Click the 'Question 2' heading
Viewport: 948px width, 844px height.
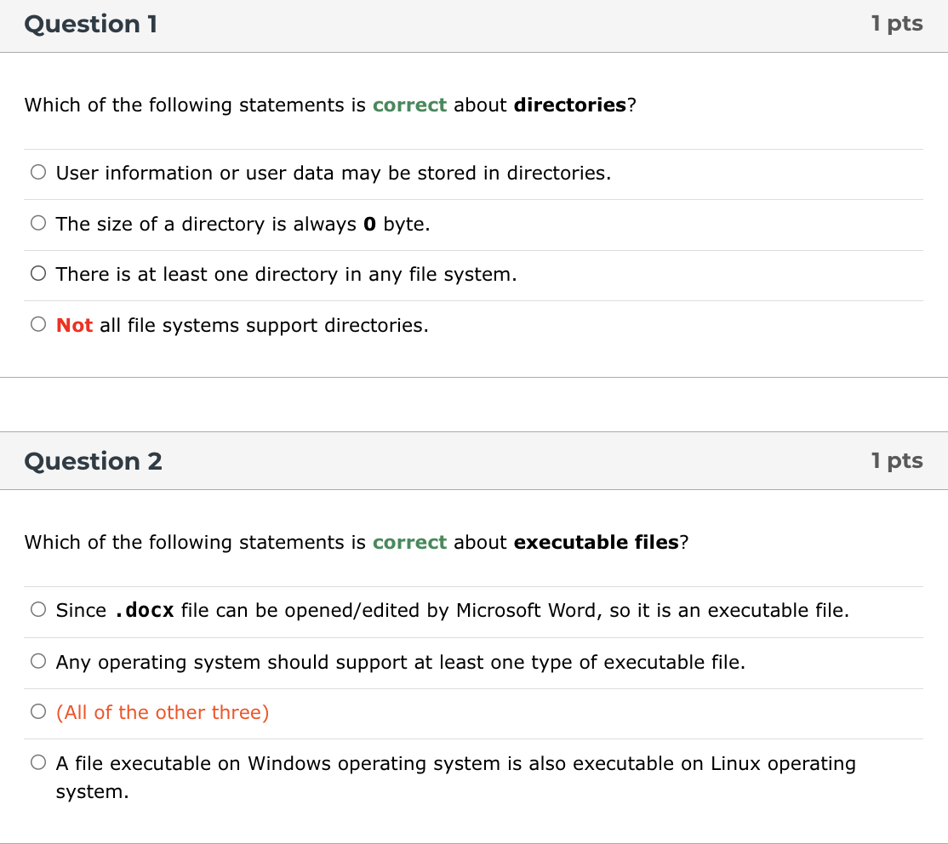tap(93, 461)
